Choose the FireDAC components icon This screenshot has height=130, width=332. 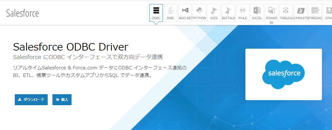coord(315,13)
